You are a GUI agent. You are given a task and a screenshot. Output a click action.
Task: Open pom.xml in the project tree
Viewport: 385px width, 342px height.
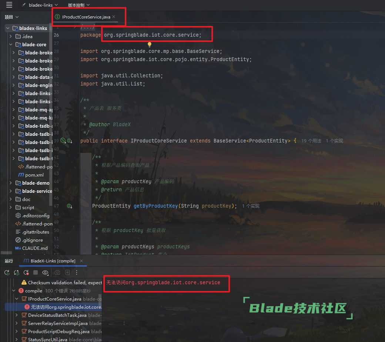pyautogui.click(x=34, y=175)
